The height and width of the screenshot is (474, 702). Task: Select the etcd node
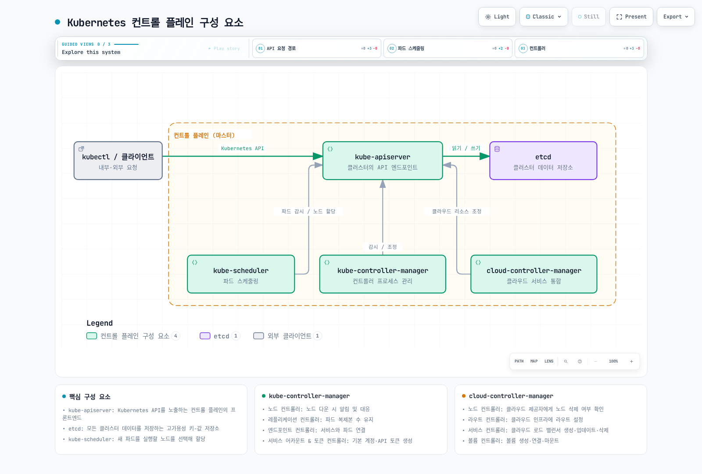pyautogui.click(x=543, y=161)
